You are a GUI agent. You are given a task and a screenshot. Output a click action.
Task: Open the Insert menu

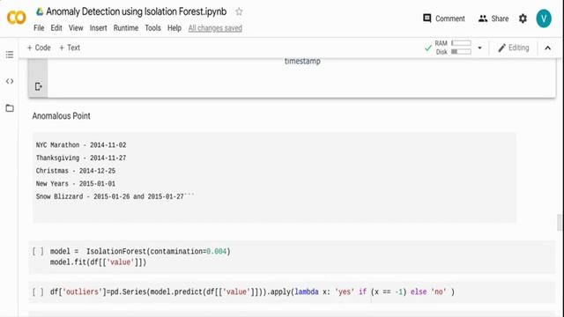pos(98,28)
